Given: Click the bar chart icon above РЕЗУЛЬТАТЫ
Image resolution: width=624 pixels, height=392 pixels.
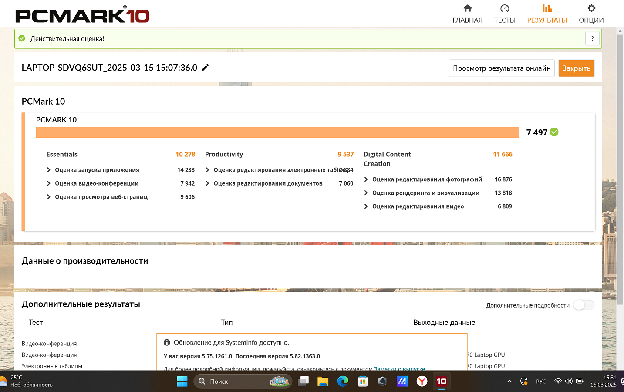Looking at the screenshot, I should pyautogui.click(x=547, y=8).
